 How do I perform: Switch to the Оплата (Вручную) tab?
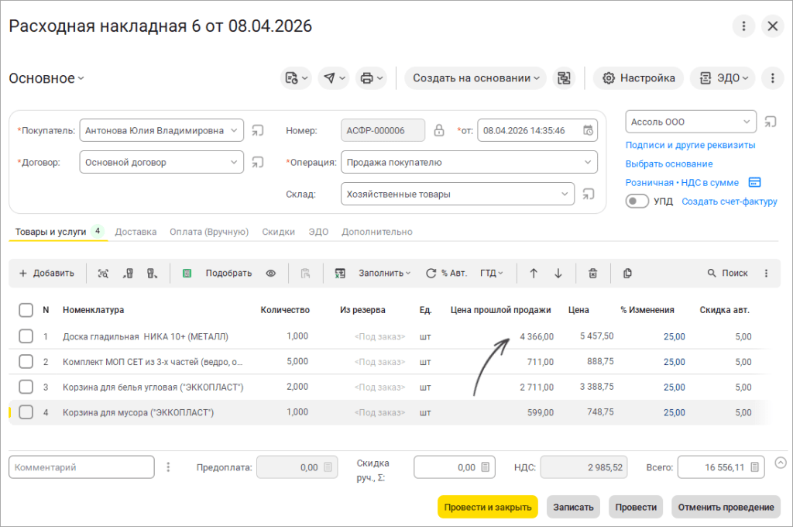coord(209,232)
